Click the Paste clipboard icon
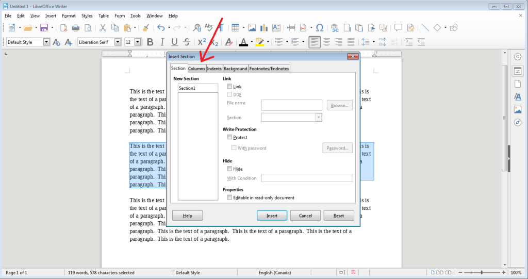The width and height of the screenshot is (528, 279). click(x=127, y=28)
